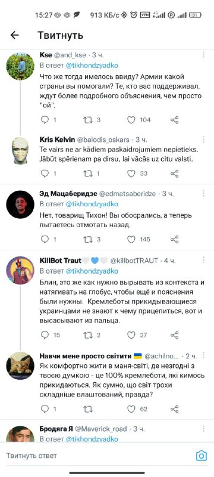Like Эд Мацаберидзе's tweet with 145 likes
The height and width of the screenshot is (477, 214).
click(131, 240)
